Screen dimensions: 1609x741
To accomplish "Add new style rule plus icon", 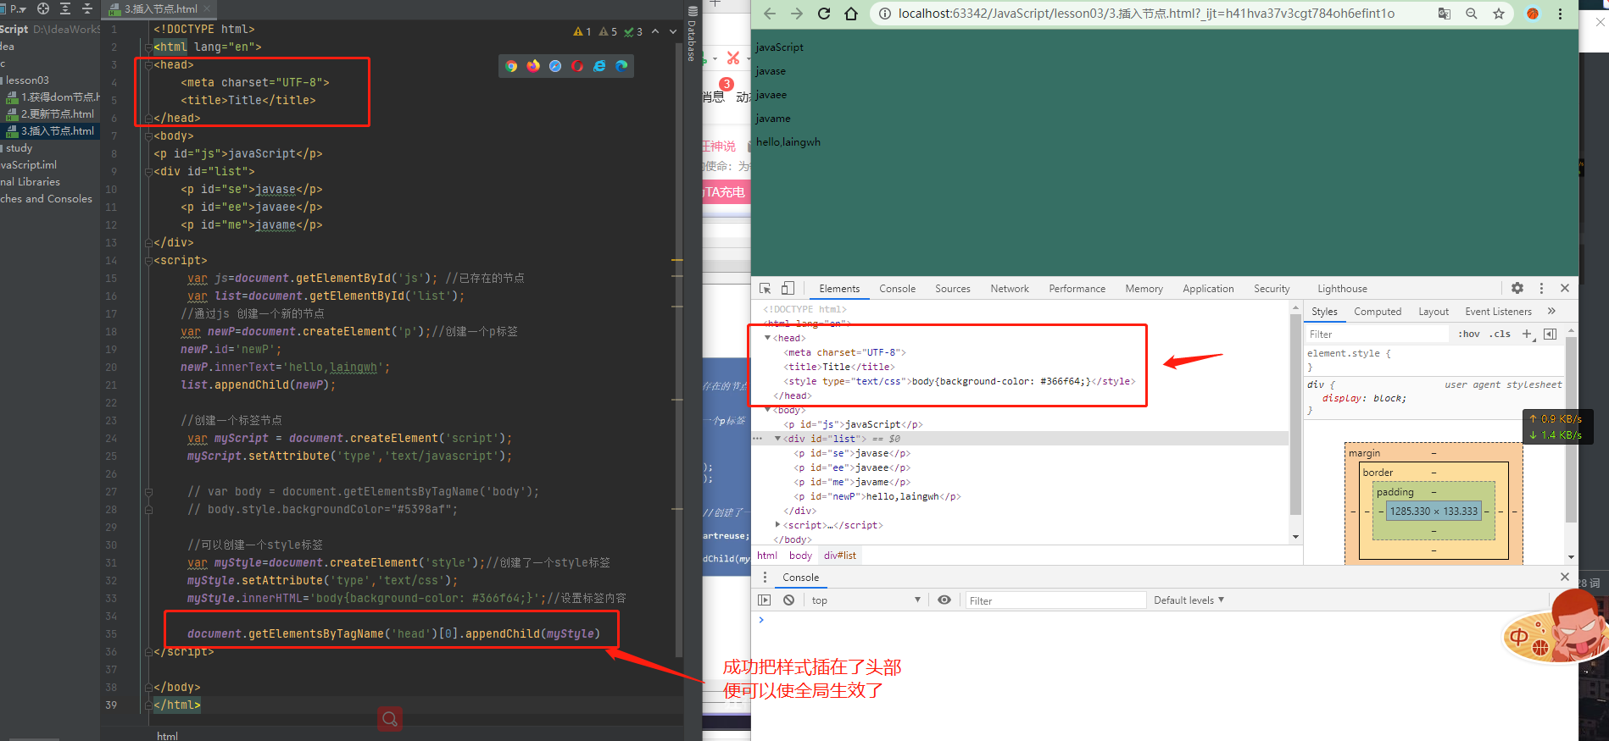I will [1527, 334].
